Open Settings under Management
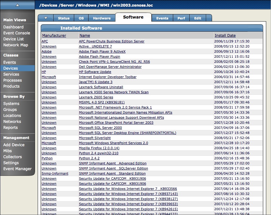271x215 pixels. click(x=11, y=163)
